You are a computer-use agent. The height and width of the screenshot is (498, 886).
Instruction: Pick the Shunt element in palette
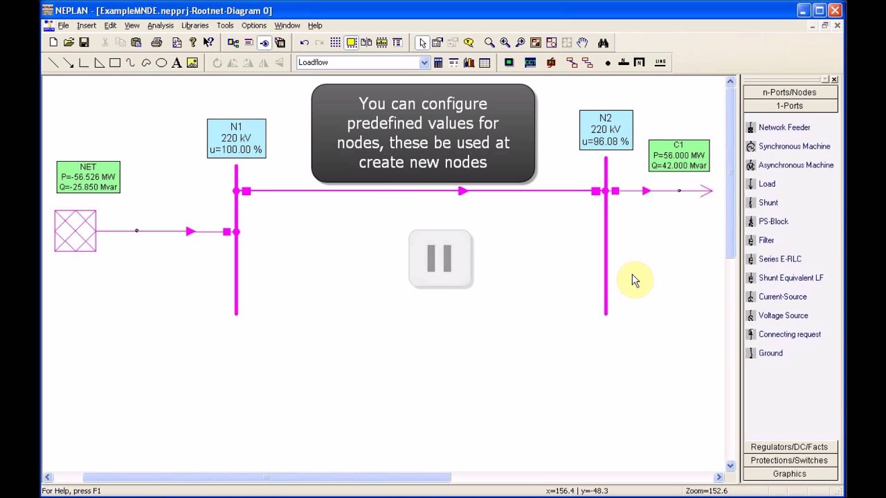point(768,203)
